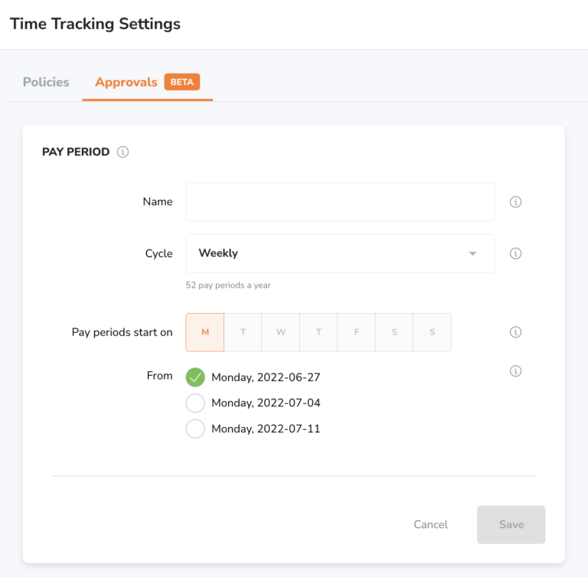The height and width of the screenshot is (577, 588).
Task: Click the Save button
Action: point(511,524)
